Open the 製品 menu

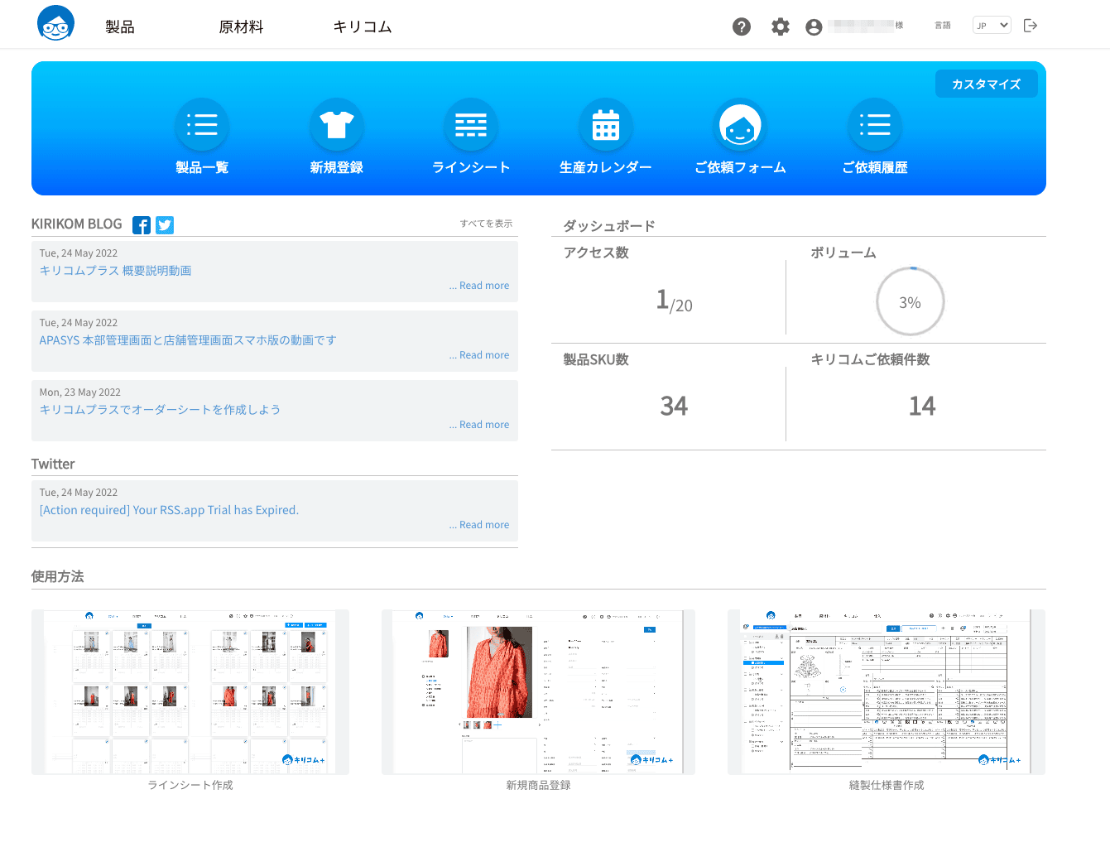click(120, 26)
